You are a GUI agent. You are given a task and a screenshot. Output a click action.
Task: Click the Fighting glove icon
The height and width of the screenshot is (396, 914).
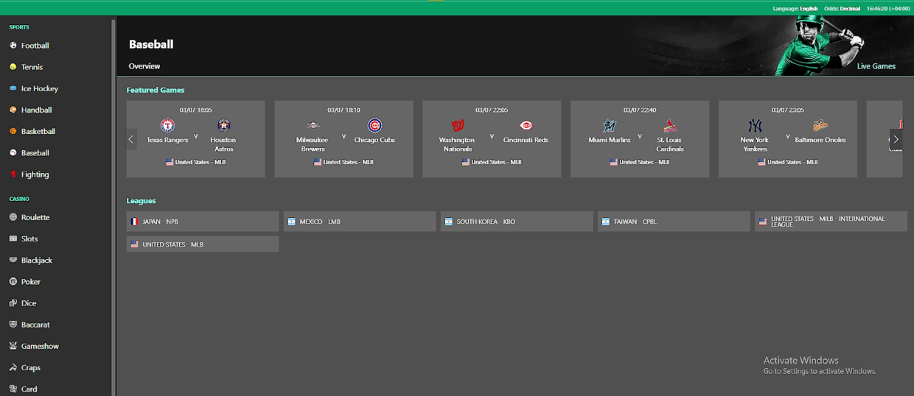click(x=13, y=174)
